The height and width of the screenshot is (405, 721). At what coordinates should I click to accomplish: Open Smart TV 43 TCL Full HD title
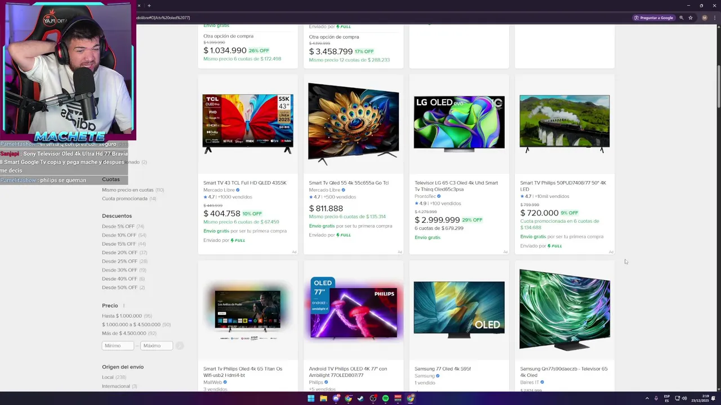tap(245, 183)
